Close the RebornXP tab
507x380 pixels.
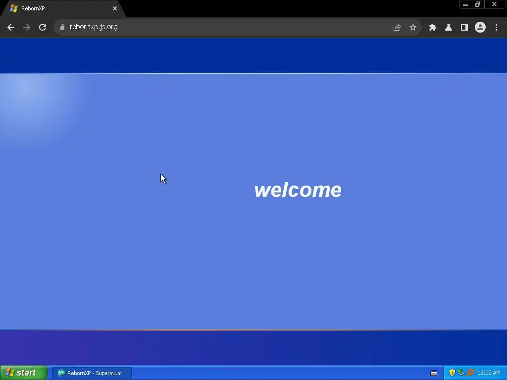click(115, 8)
